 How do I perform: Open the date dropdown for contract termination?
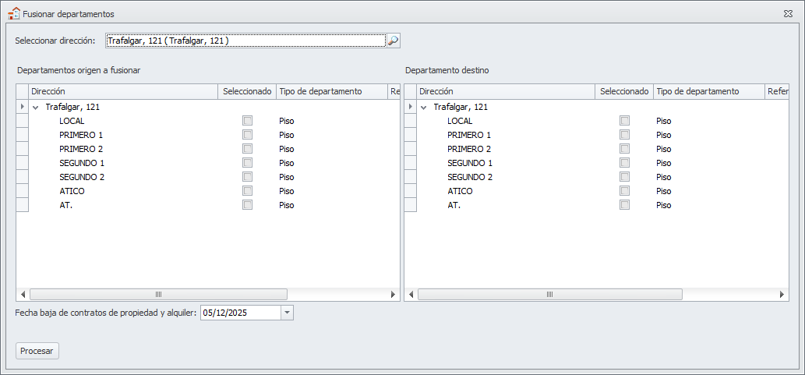point(287,313)
